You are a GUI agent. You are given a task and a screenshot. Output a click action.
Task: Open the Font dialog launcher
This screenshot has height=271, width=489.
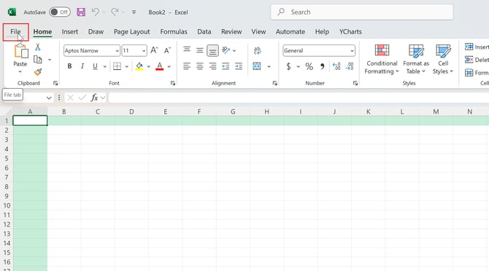pyautogui.click(x=173, y=83)
